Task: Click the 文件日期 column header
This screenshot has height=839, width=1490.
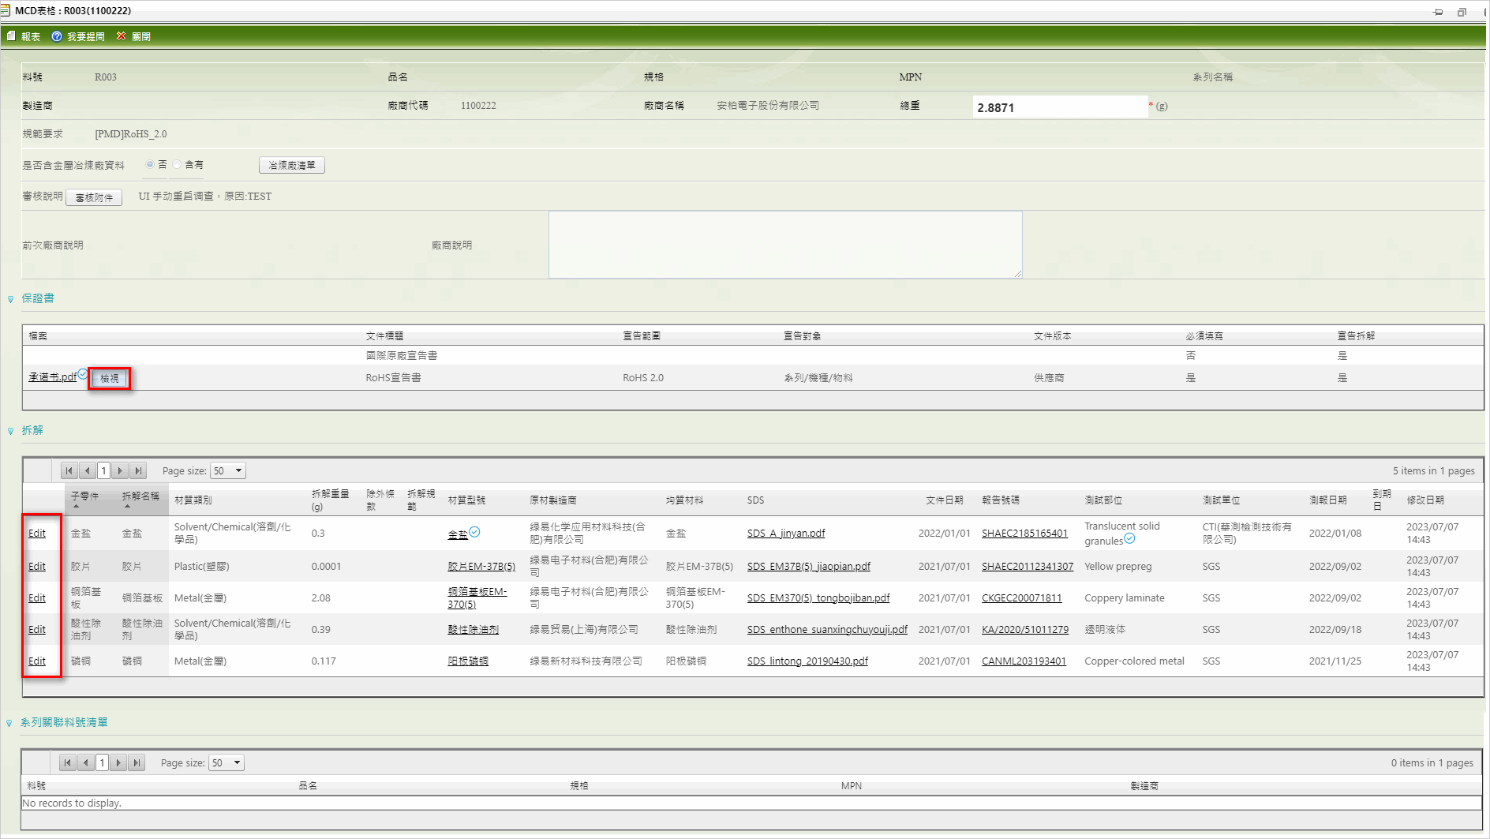Action: (945, 500)
